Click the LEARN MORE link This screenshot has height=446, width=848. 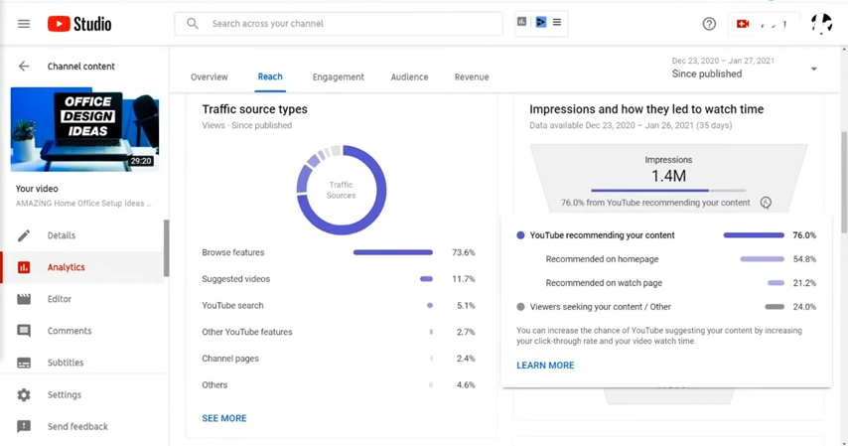[545, 366]
